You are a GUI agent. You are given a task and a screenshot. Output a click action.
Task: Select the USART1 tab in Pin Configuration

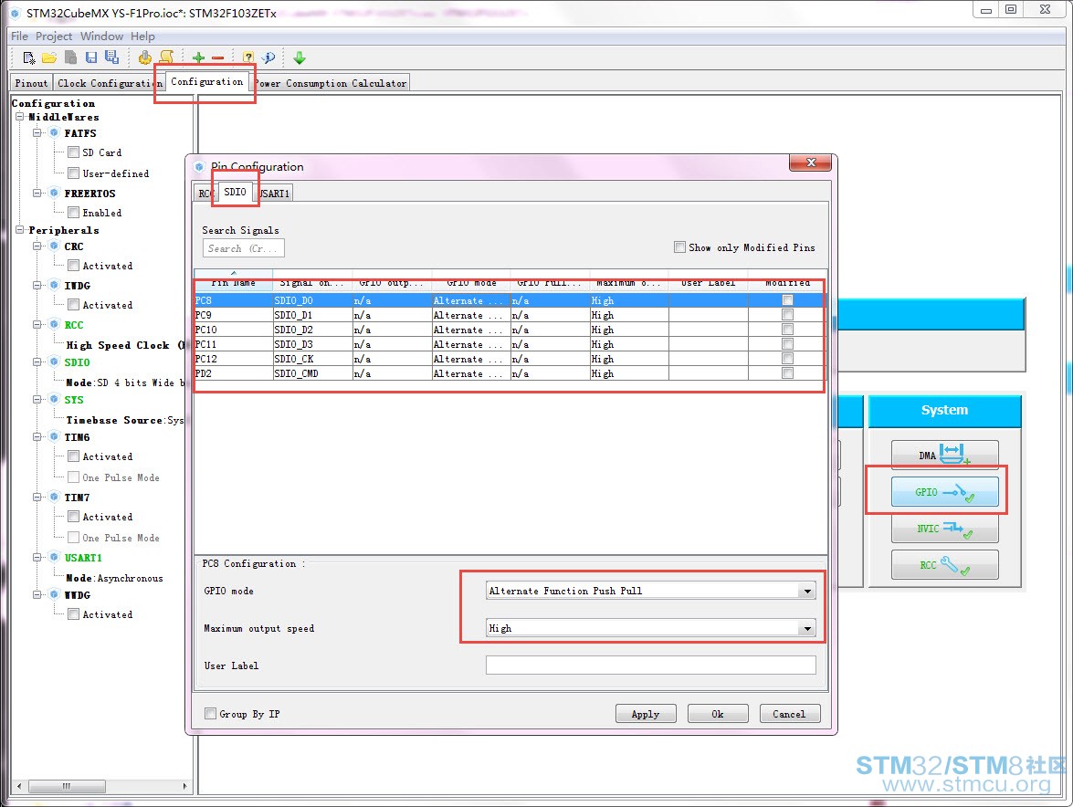click(274, 194)
